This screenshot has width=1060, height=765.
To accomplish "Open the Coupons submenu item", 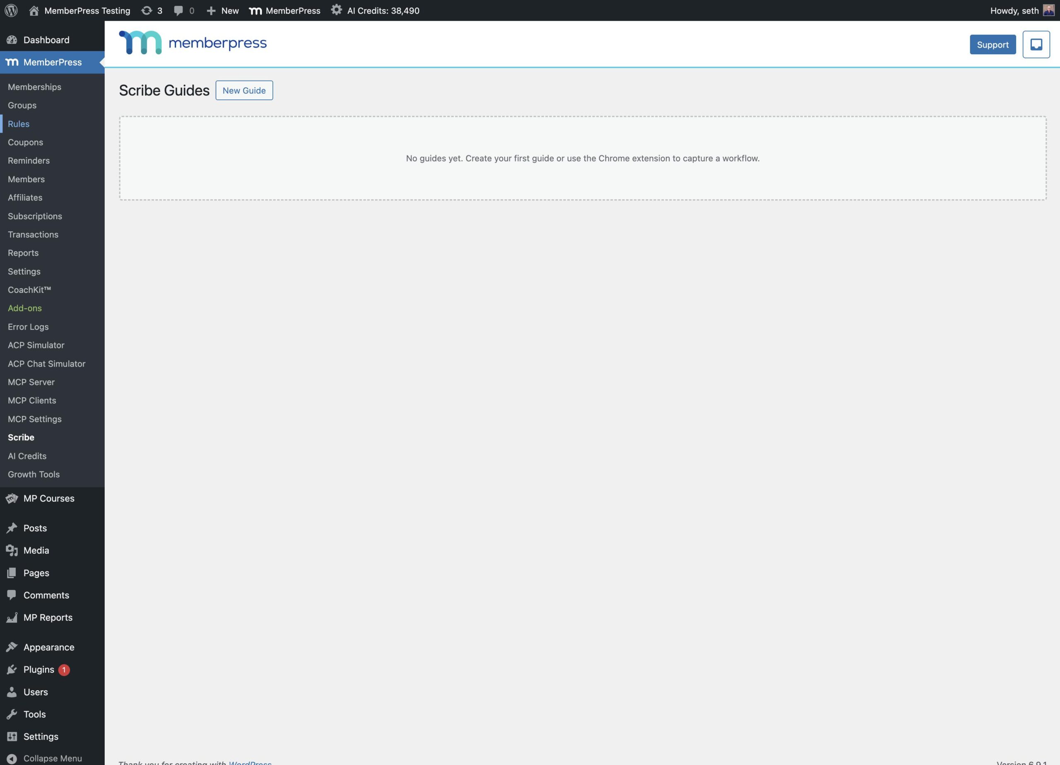I will tap(25, 142).
